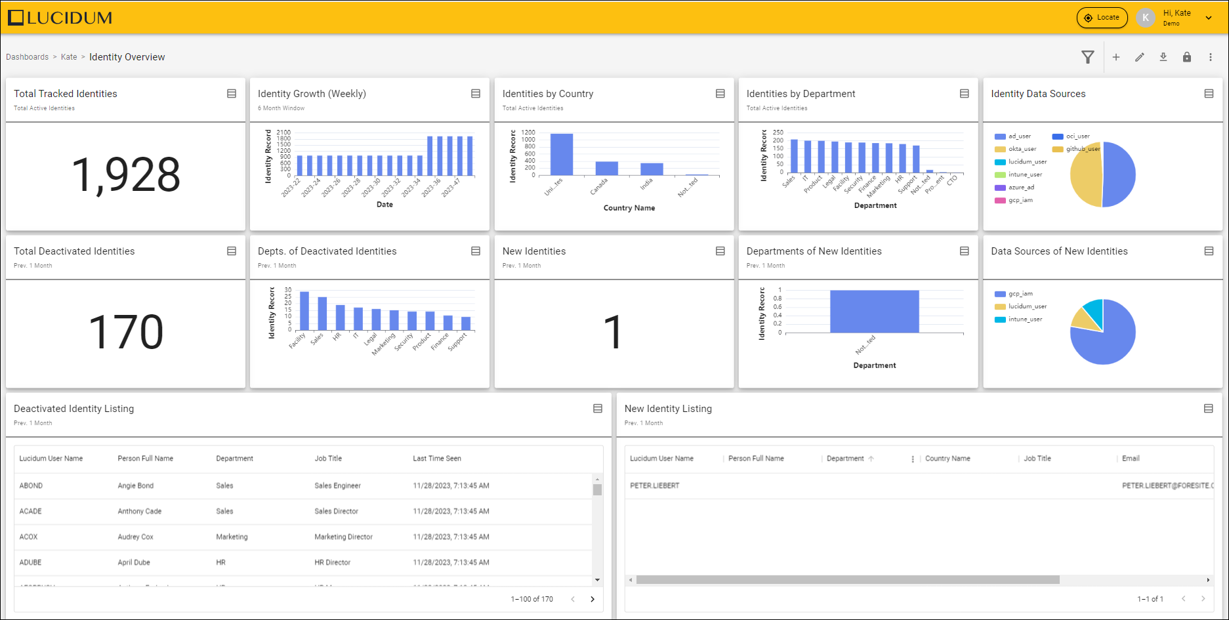This screenshot has height=620, width=1229.
Task: Open Deactivated Identity Listing card menu icon
Action: pyautogui.click(x=598, y=409)
